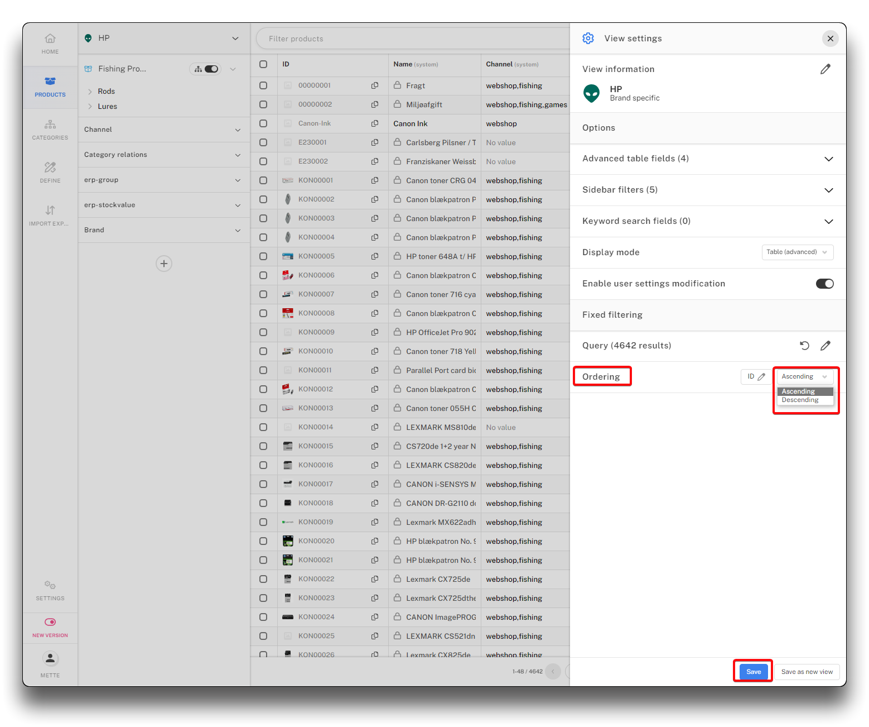Image resolution: width=869 pixels, height=727 pixels.
Task: Open the Display mode dropdown
Action: pyautogui.click(x=797, y=252)
